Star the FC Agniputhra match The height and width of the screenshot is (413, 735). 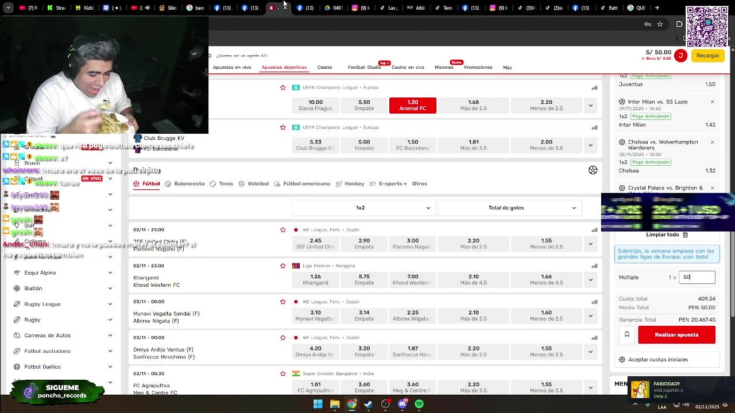pyautogui.click(x=283, y=373)
